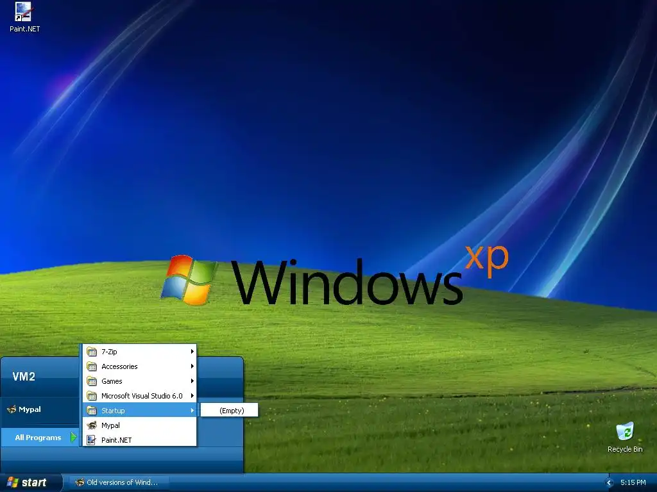
Task: Click the 5:15 PM taskbar clock
Action: (x=633, y=482)
